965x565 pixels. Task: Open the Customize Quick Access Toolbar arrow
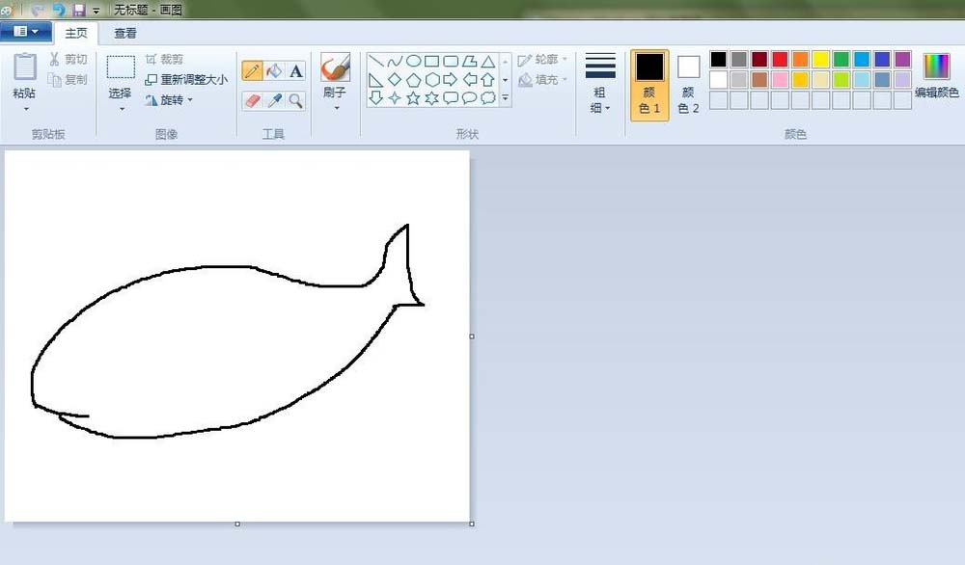click(96, 11)
